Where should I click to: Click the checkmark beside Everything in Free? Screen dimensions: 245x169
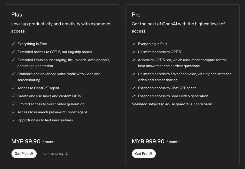tap(13, 44)
